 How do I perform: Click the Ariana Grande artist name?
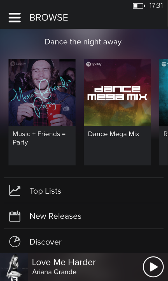(x=54, y=272)
